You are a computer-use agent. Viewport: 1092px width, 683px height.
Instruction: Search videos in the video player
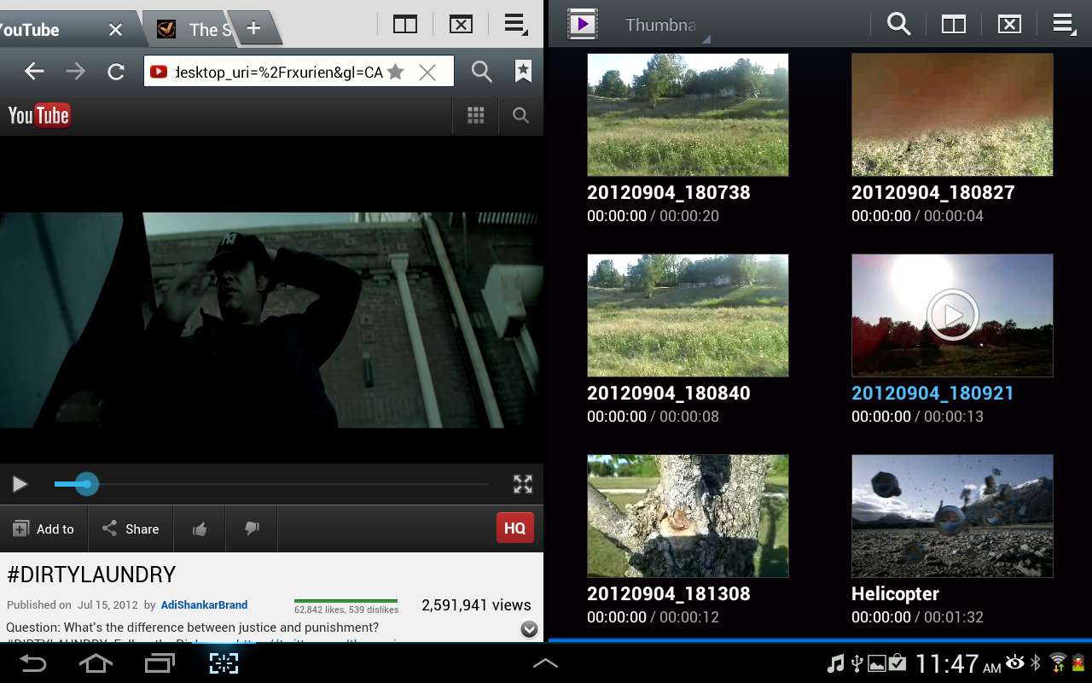click(x=898, y=24)
